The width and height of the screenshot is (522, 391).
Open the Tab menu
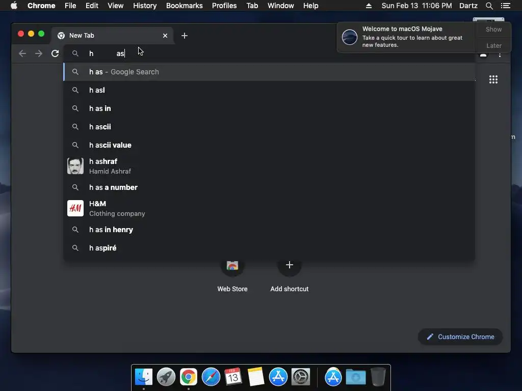point(252,6)
